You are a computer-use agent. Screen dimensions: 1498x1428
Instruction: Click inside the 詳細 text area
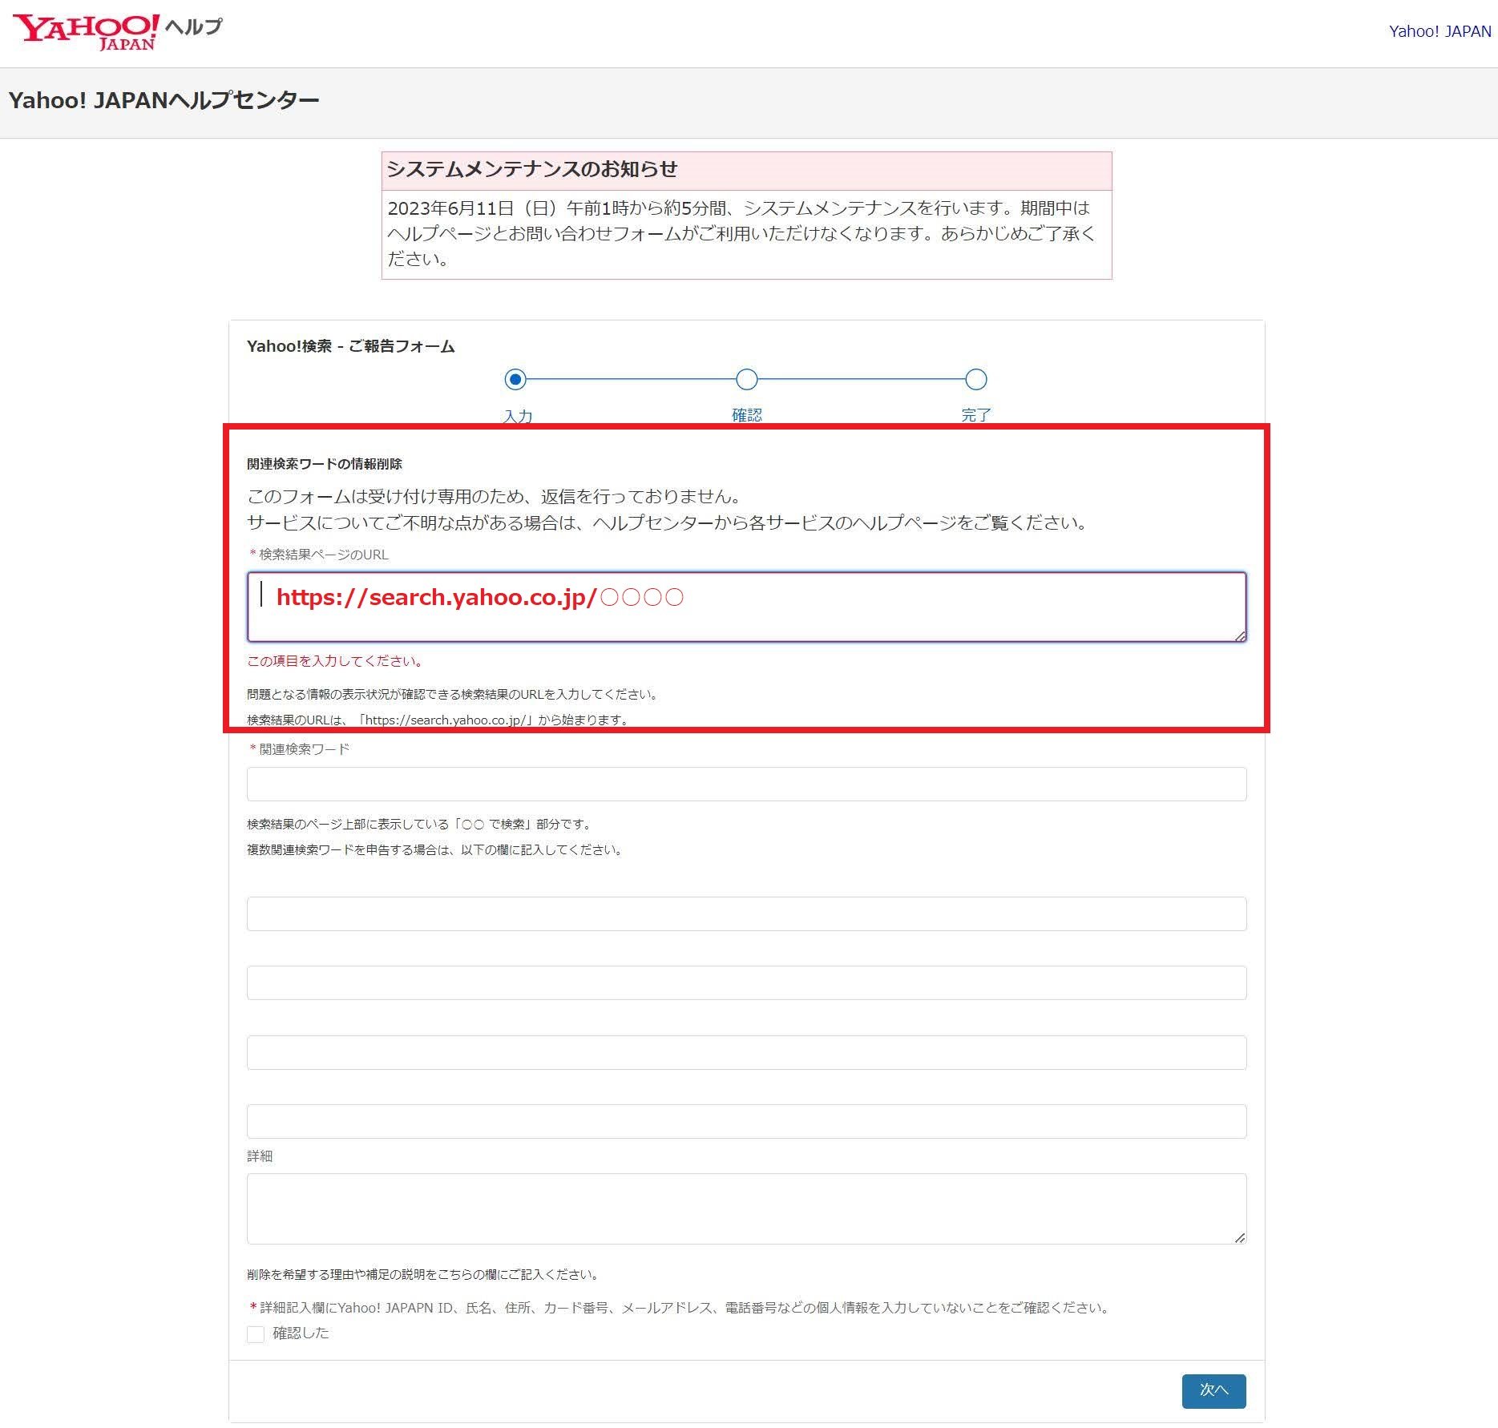tap(746, 1208)
